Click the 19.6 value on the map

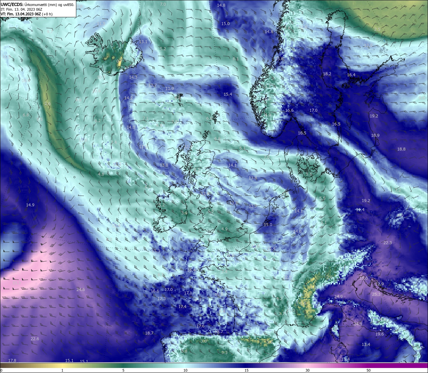click(380, 334)
